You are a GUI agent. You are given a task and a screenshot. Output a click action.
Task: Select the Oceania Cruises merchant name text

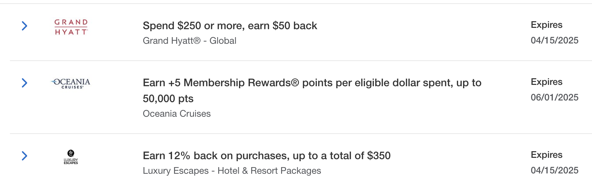[177, 114]
